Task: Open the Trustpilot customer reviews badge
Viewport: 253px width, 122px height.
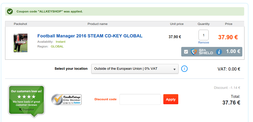Action: click(x=26, y=101)
